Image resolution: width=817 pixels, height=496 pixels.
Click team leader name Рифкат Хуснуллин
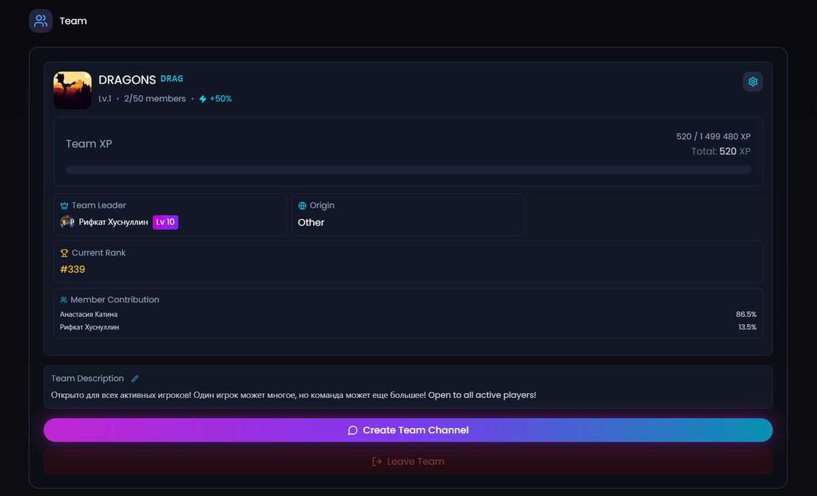(113, 222)
